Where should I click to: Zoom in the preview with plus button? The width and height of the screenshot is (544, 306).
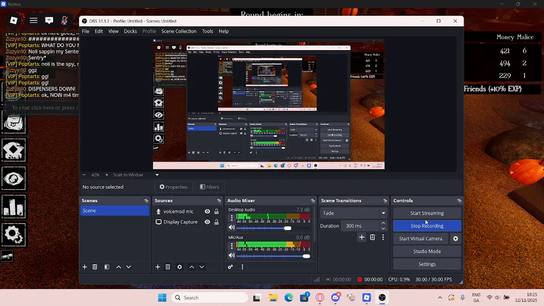pyautogui.click(x=106, y=175)
